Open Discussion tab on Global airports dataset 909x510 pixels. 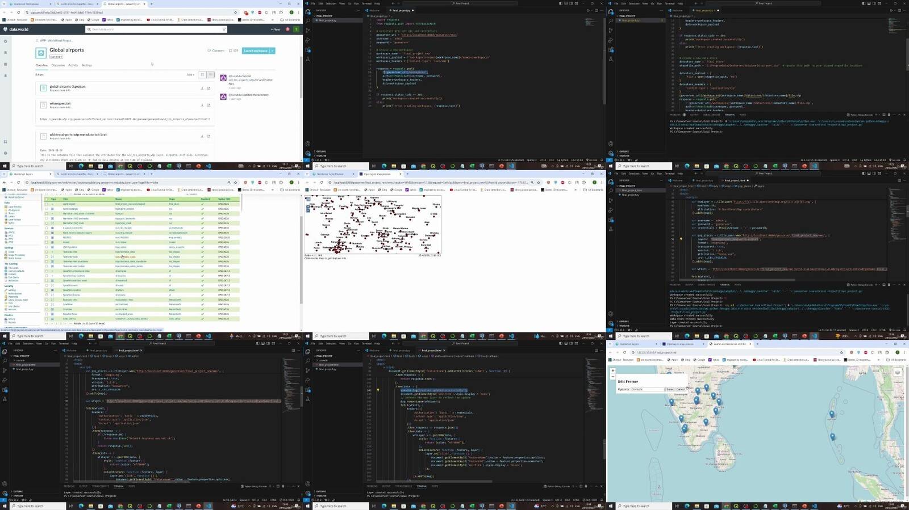coord(58,65)
